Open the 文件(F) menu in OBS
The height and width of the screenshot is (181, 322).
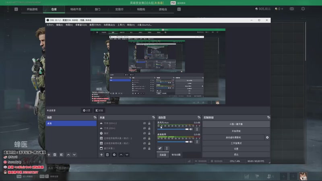click(50, 25)
